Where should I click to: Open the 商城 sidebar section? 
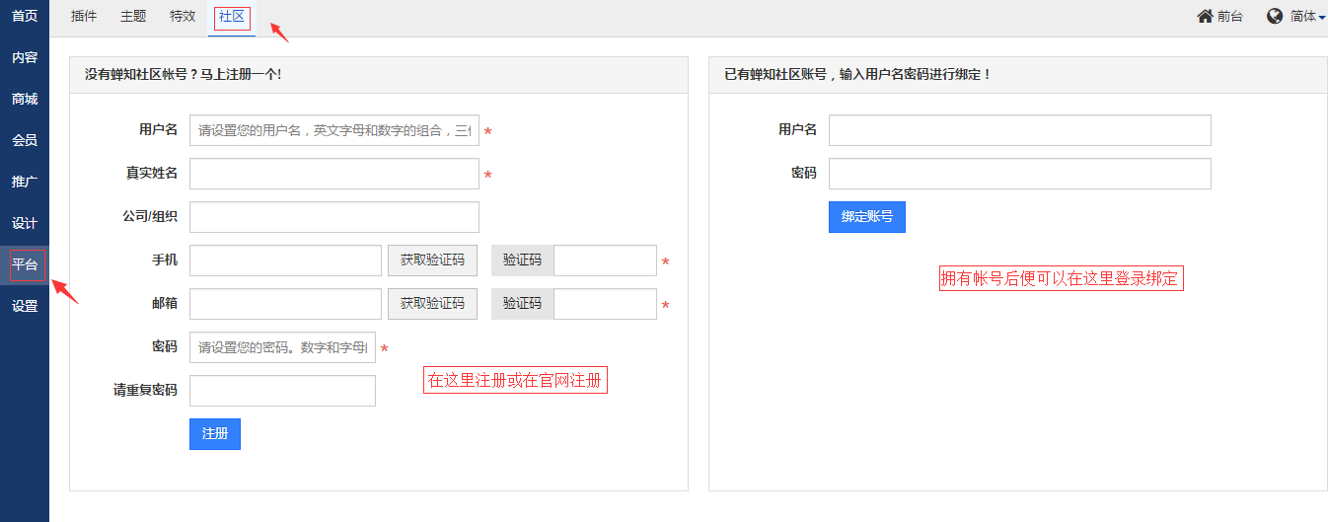coord(25,99)
